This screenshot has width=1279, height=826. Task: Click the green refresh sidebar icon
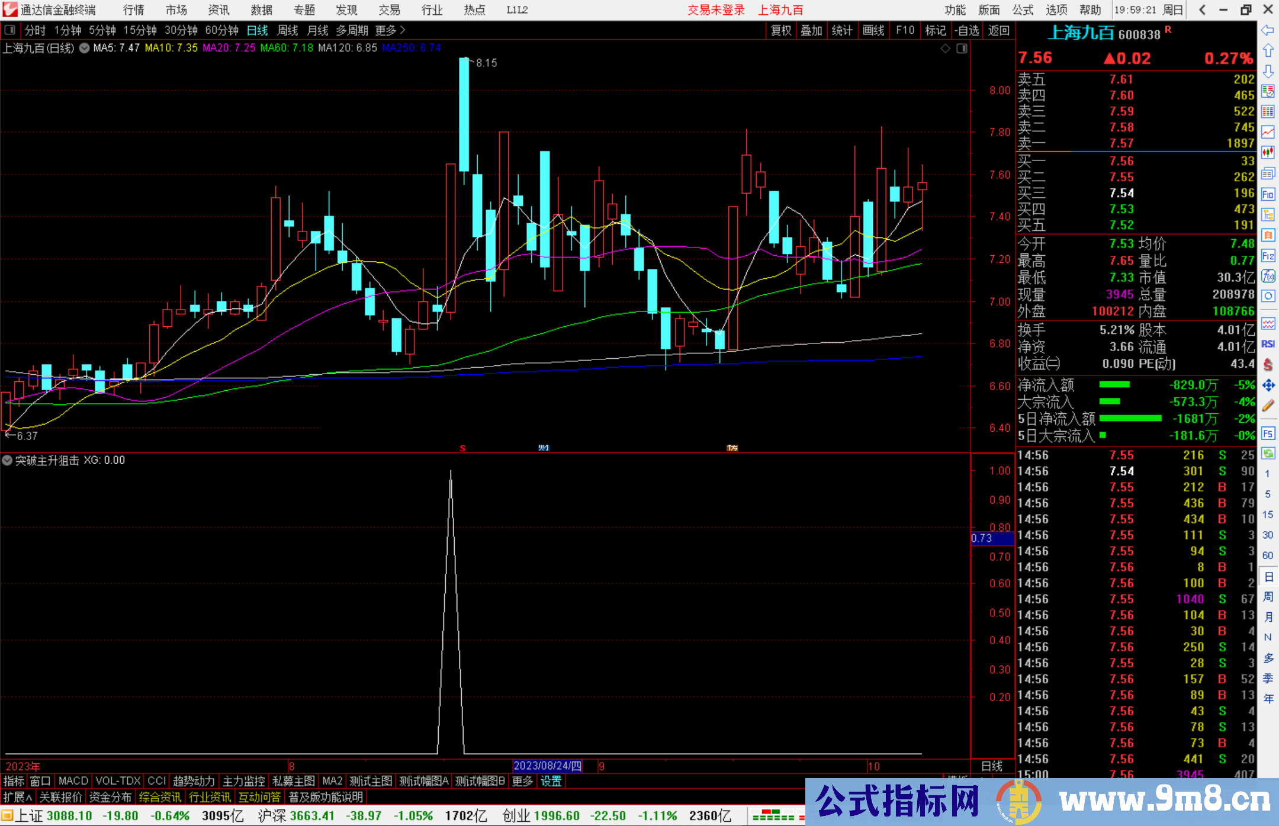coord(1268,454)
